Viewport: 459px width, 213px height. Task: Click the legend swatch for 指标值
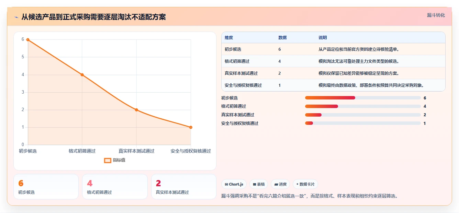pos(108,160)
